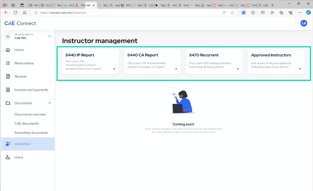Close the active CAE browser tab
Viewport: 313px width, 191px height.
point(93,5)
